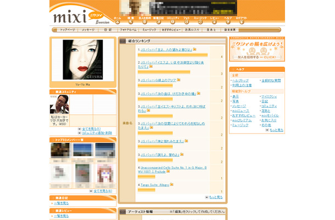Click arrow icon beside もっと見る in help panel
Viewport: 335px width, 220px height.
click(x=267, y=130)
